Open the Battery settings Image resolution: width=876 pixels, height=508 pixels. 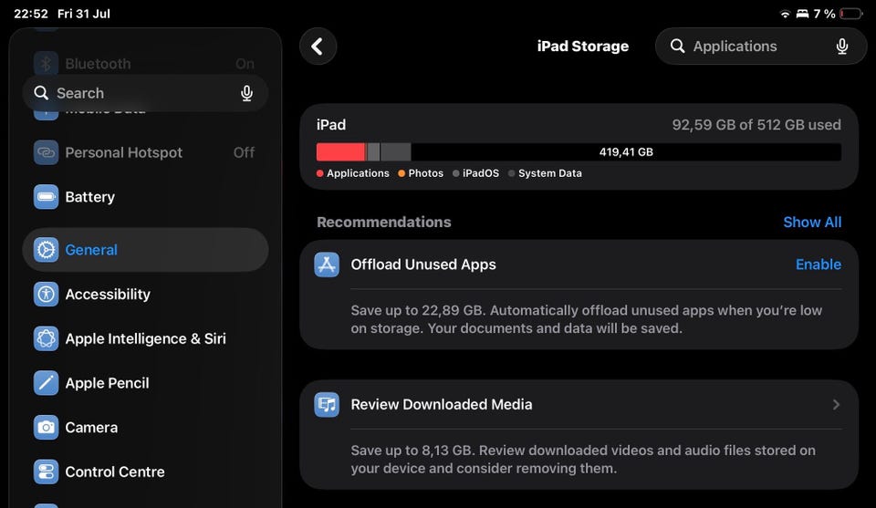tap(145, 197)
